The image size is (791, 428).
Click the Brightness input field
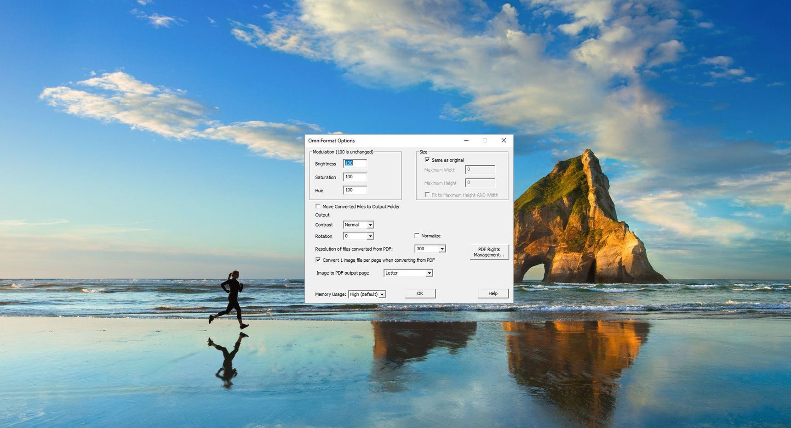click(x=355, y=163)
